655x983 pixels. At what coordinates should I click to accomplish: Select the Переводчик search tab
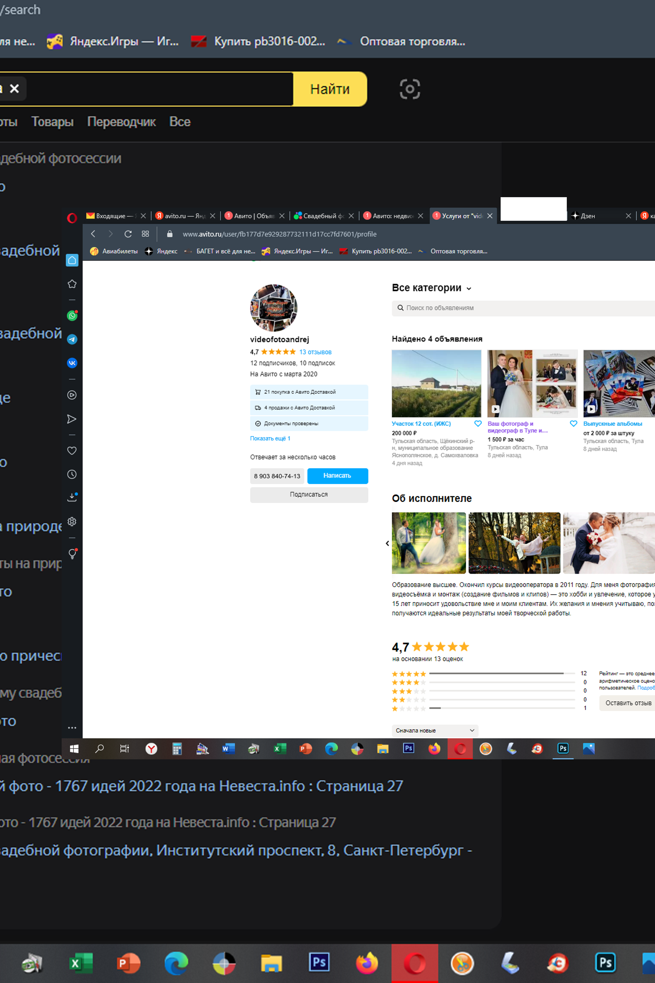[x=121, y=122]
